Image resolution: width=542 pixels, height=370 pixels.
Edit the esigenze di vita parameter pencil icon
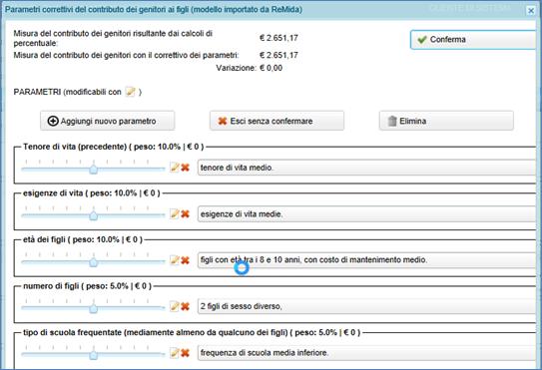[x=175, y=213]
